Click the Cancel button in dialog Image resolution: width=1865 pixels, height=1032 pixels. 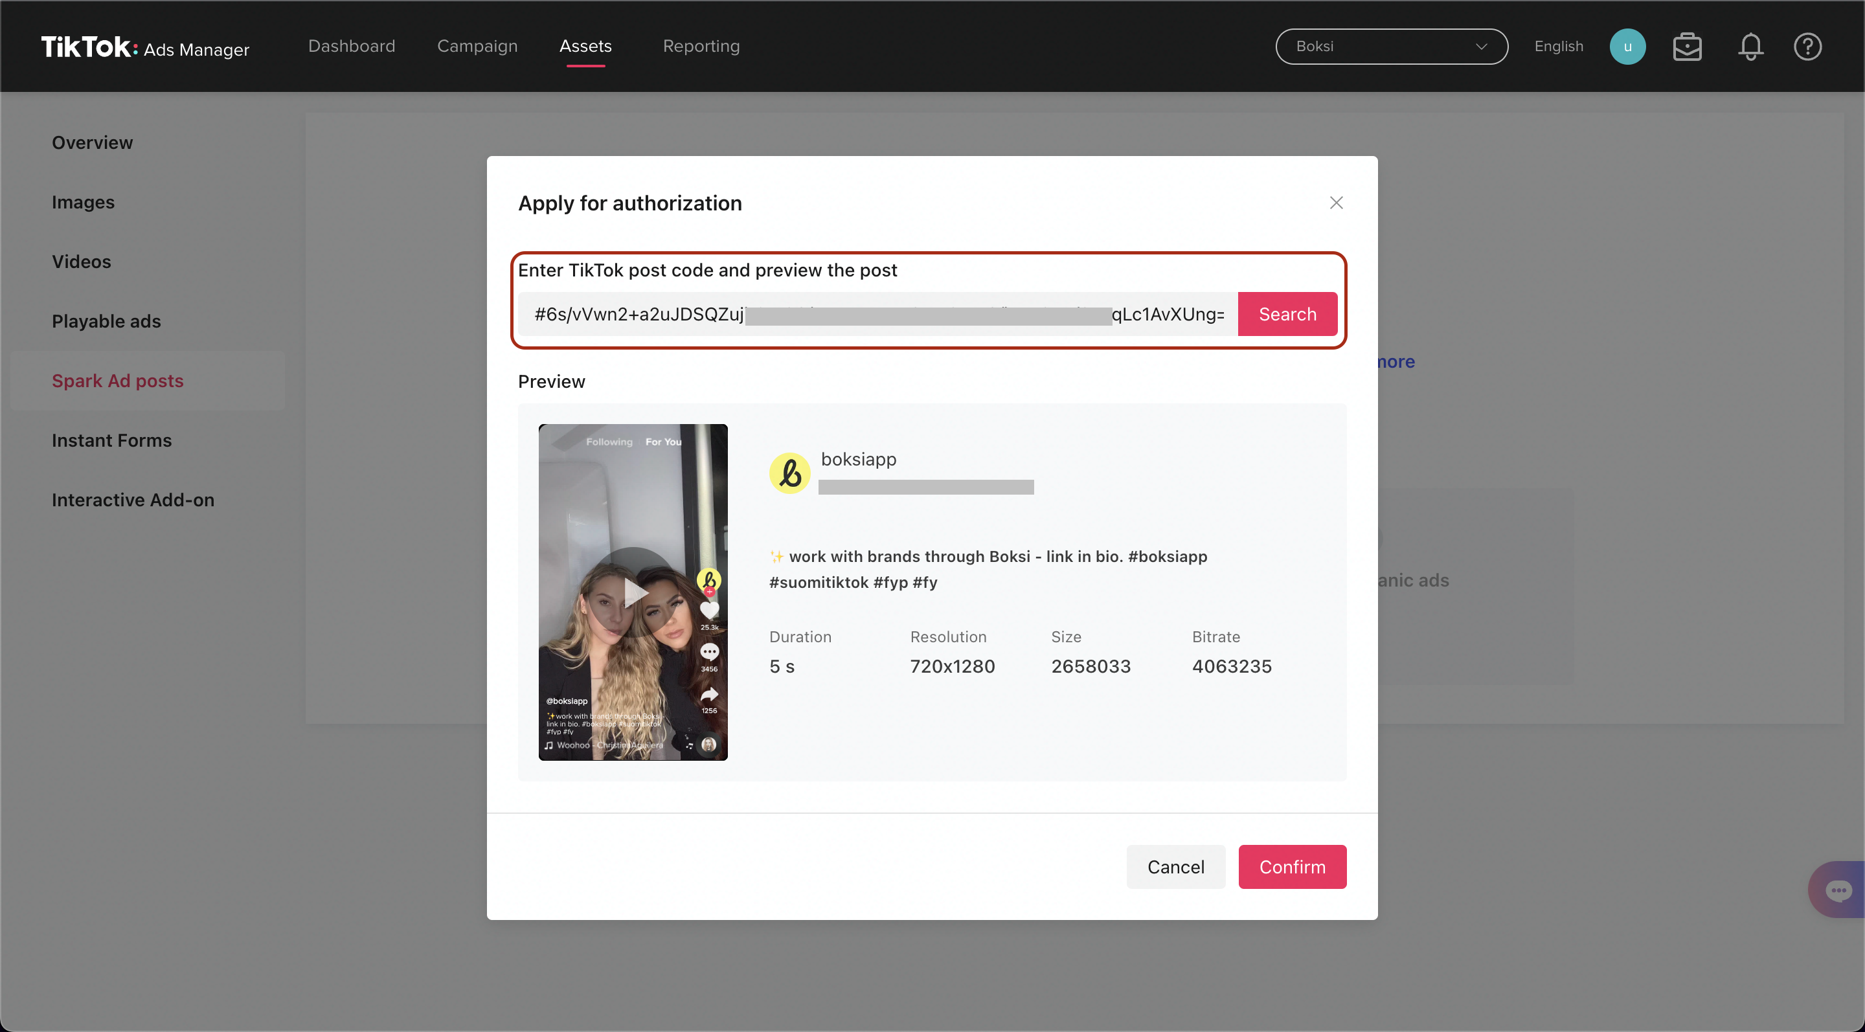click(1175, 867)
